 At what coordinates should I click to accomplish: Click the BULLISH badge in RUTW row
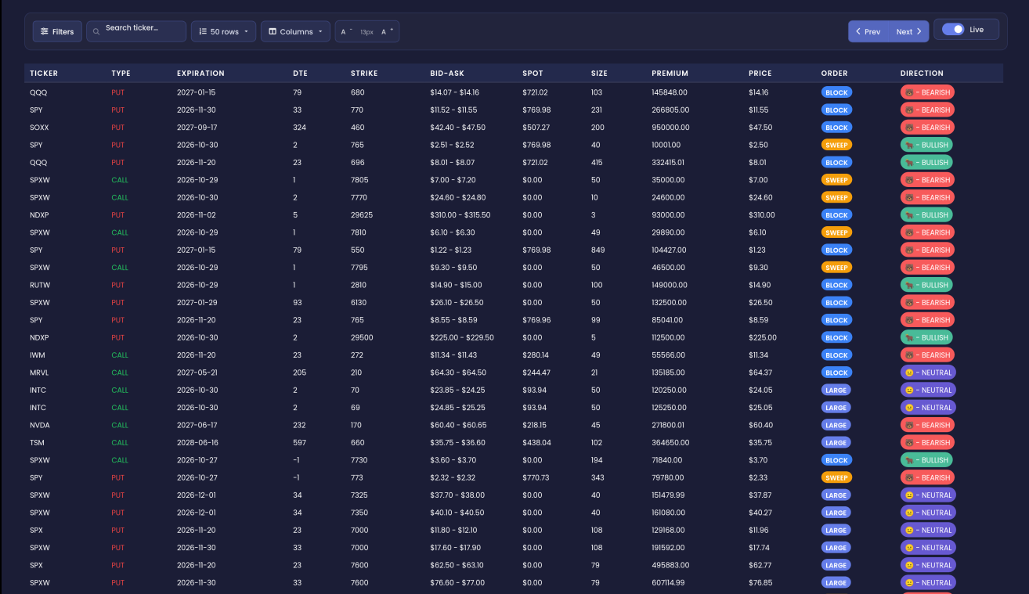click(926, 285)
